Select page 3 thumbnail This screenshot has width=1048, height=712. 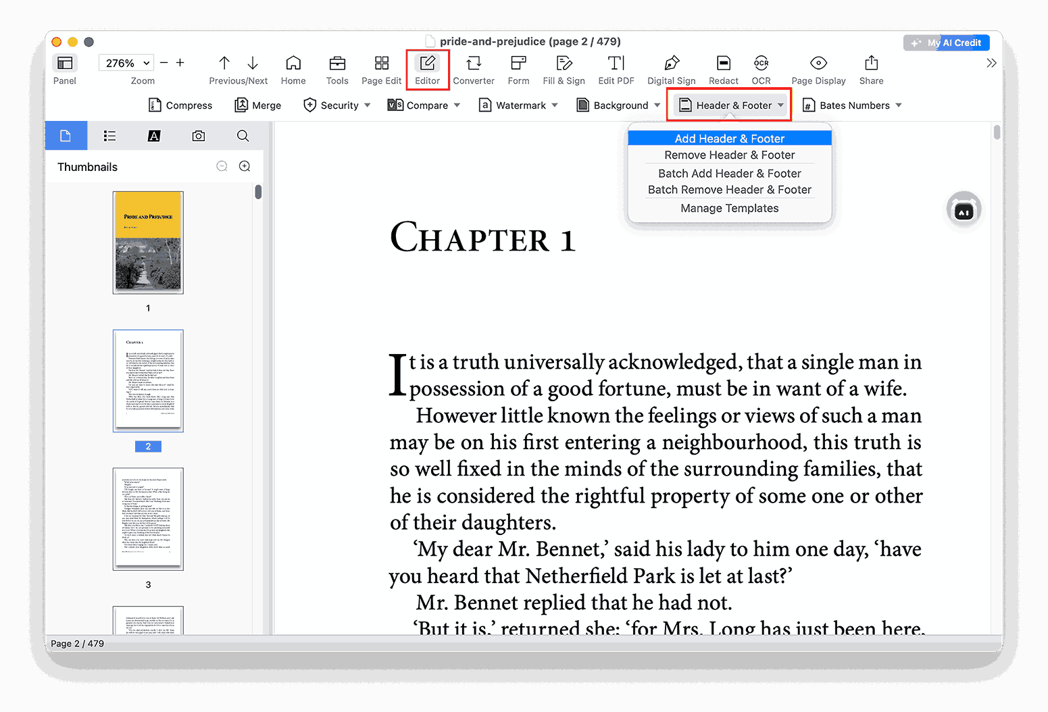[148, 519]
